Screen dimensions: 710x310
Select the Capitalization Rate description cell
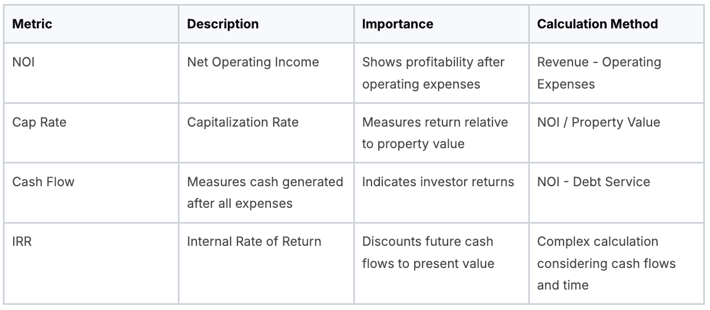coord(243,122)
